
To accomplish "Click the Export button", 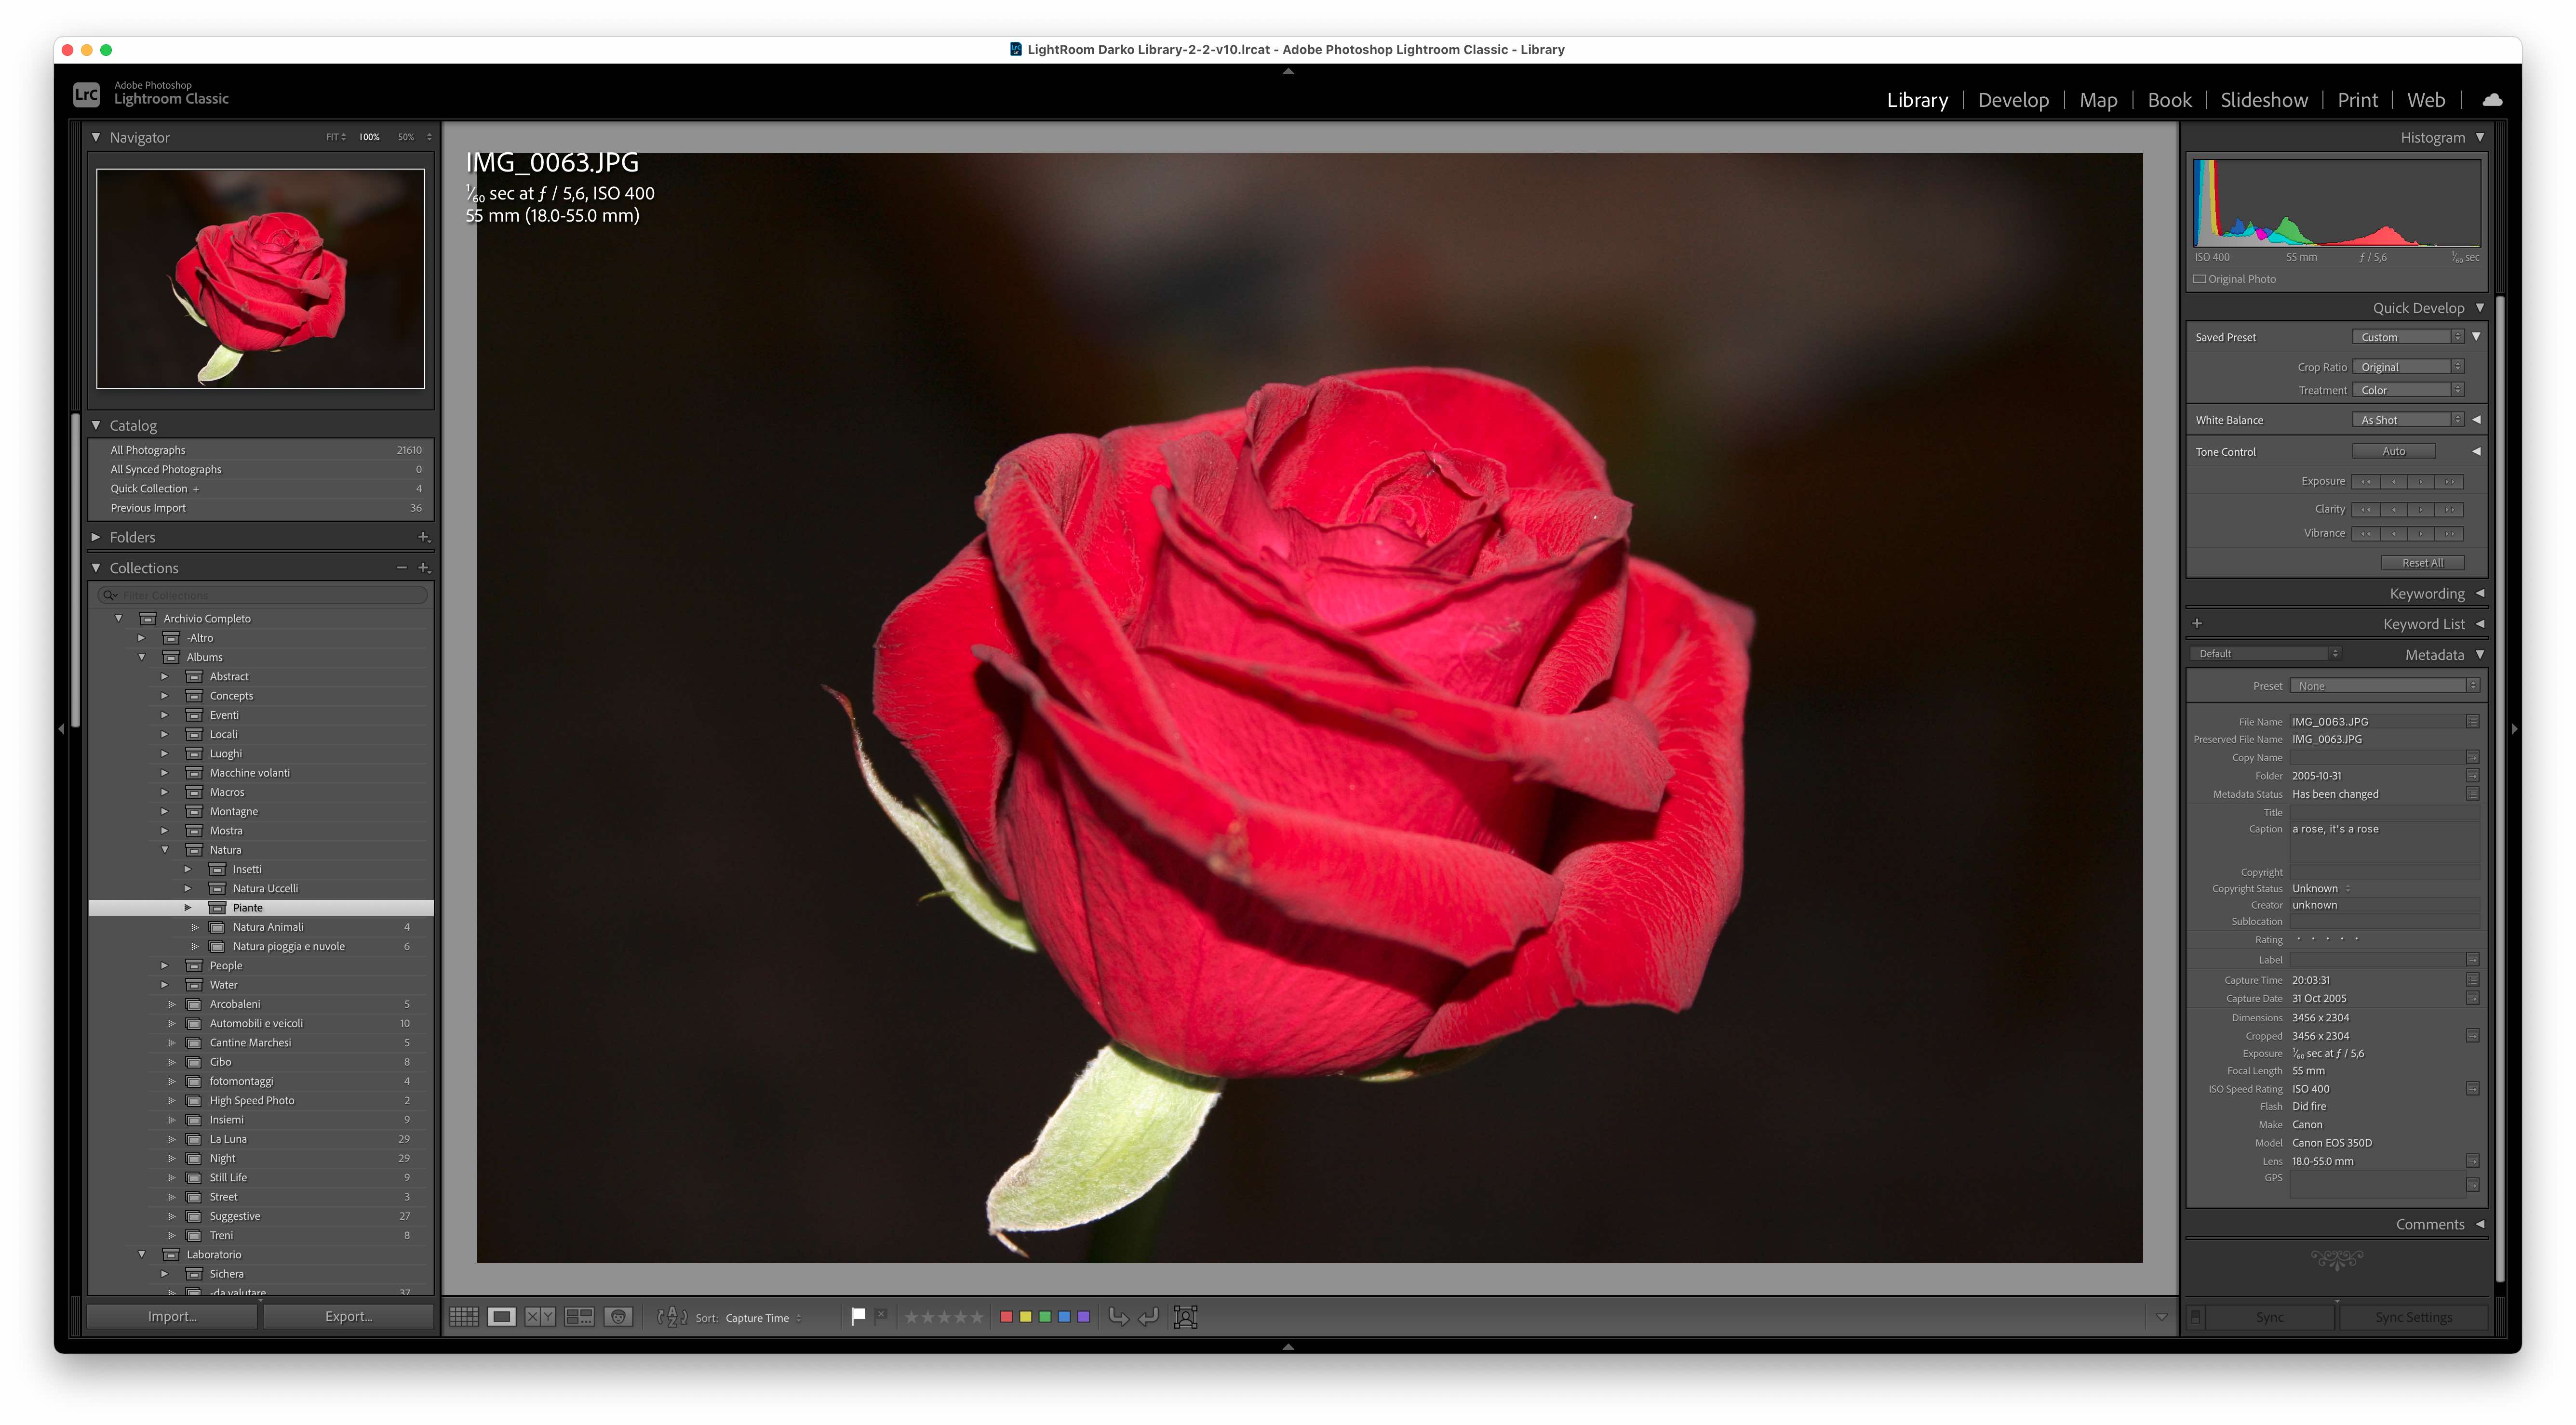I will point(348,1317).
